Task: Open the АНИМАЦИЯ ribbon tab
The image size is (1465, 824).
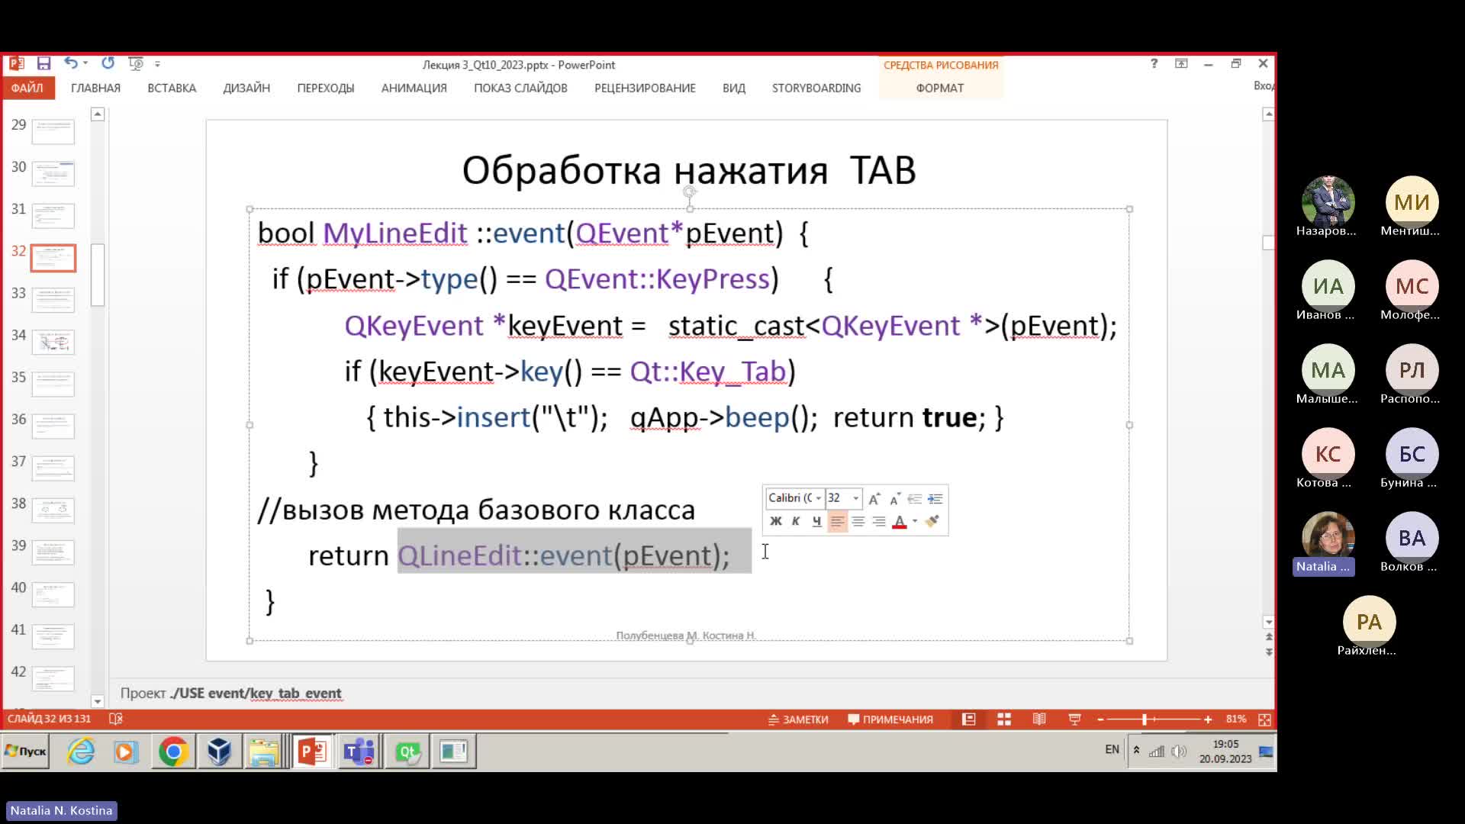Action: pyautogui.click(x=414, y=88)
